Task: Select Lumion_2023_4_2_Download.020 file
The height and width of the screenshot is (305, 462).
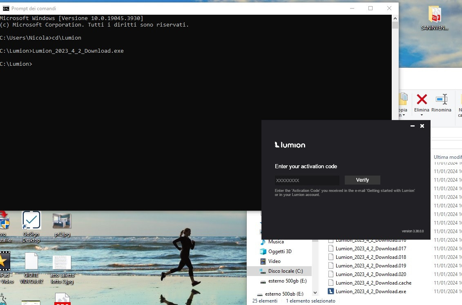Action: pos(370,274)
